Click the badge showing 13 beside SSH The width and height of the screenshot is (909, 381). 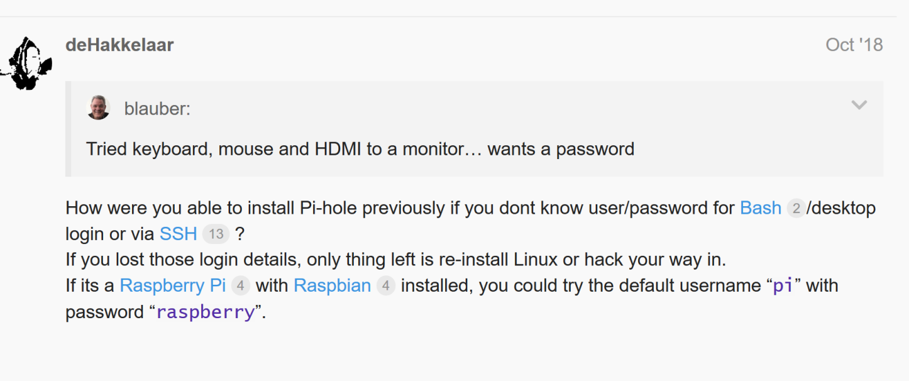tap(216, 235)
